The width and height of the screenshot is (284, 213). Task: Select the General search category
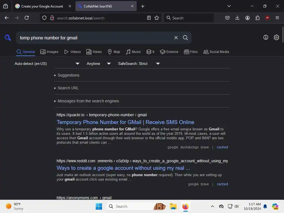[x=26, y=52]
